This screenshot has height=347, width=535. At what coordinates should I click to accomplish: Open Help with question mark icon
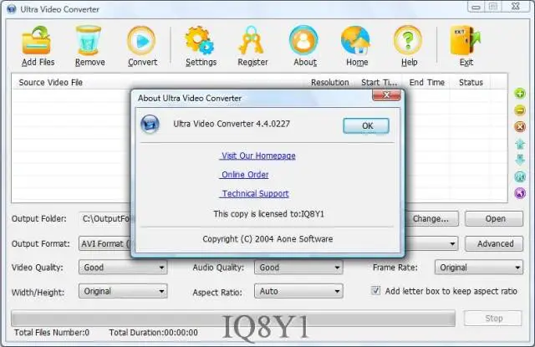[408, 41]
